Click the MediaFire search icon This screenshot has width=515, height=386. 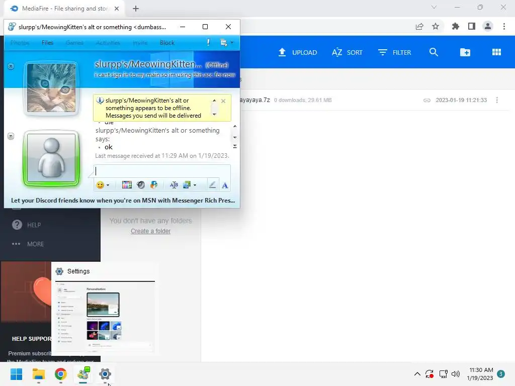(434, 52)
